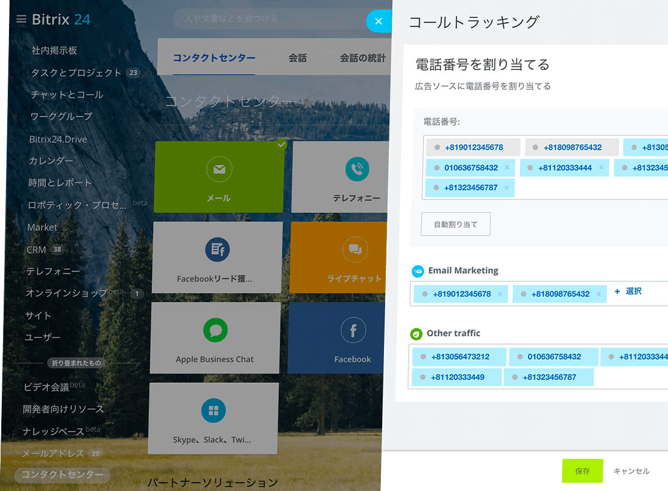The image size is (668, 491).
Task: Open サイト in the sidebar
Action: point(38,315)
